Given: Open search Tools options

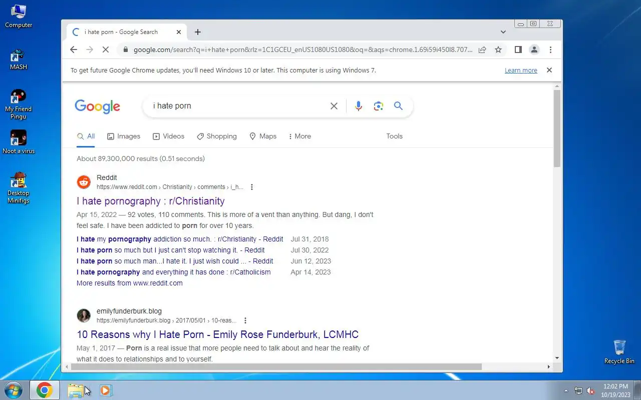Looking at the screenshot, I should [394, 136].
